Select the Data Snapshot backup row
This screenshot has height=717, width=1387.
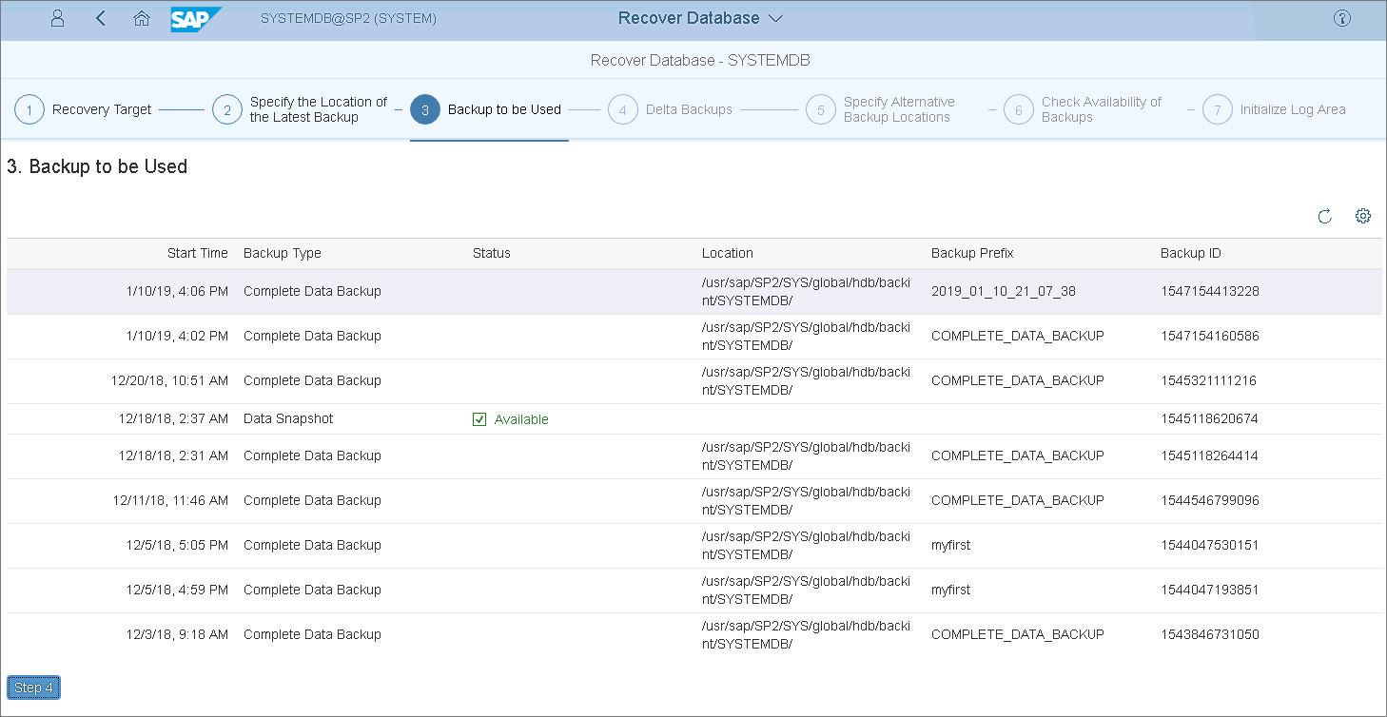[288, 419]
